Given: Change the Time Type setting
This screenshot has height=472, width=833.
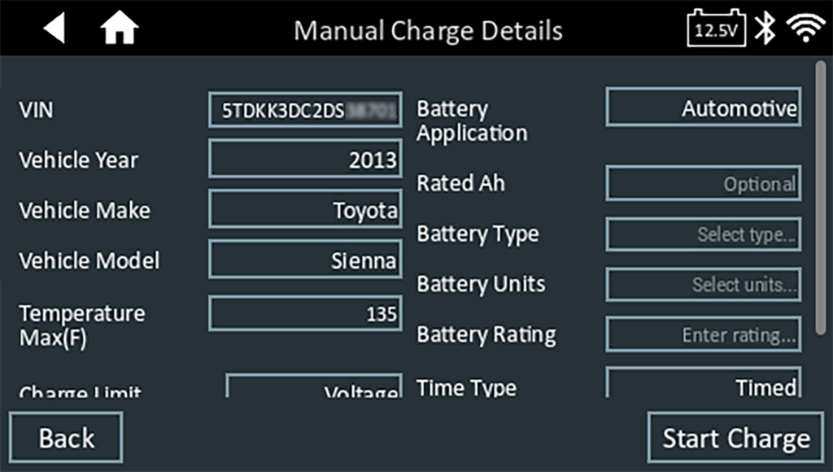Looking at the screenshot, I should 704,384.
